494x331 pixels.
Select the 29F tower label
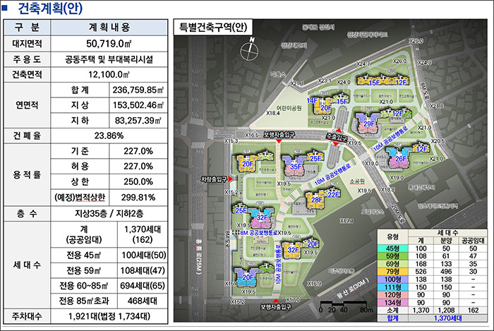tap(369, 124)
